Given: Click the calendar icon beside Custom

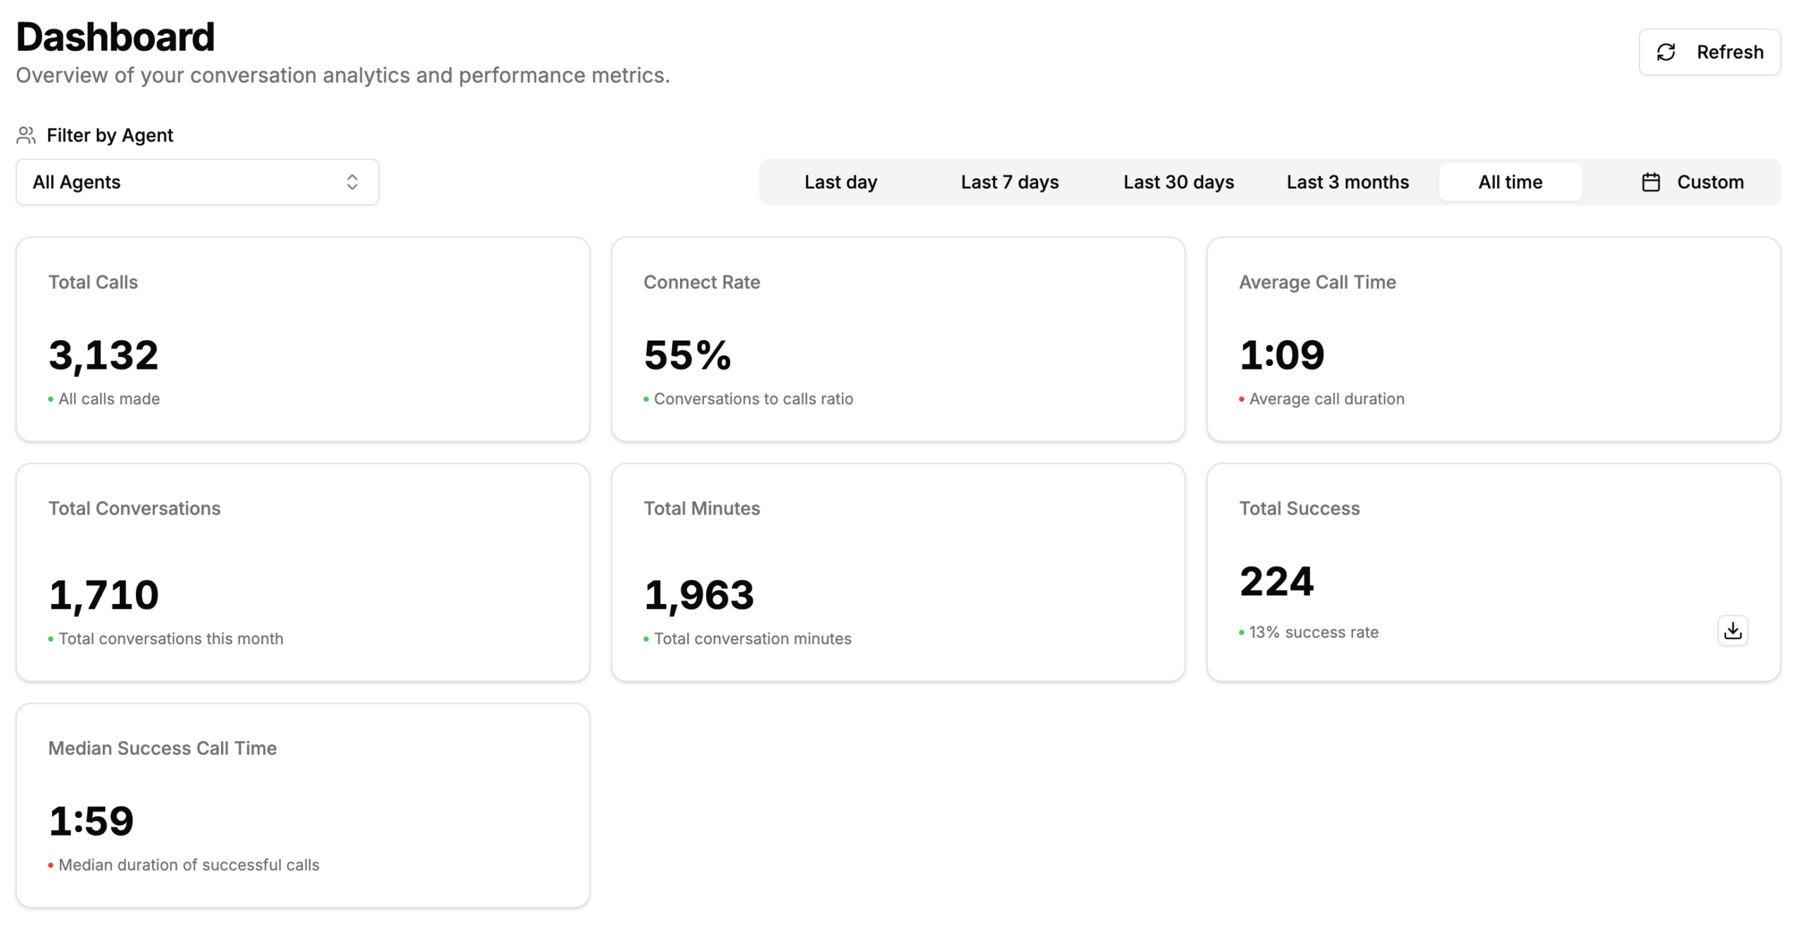Looking at the screenshot, I should click(1651, 182).
